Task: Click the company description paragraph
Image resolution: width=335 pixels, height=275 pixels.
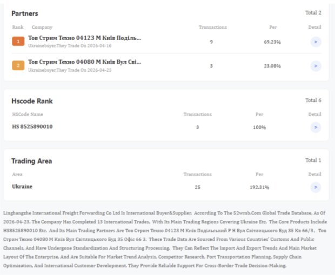Action: (165, 239)
